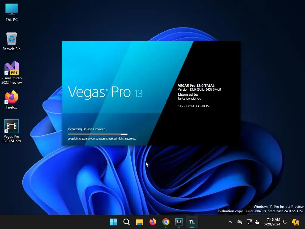Screen dimensions: 305x229
Task: Click the MAGIX copyright notice text
Action: (102, 139)
